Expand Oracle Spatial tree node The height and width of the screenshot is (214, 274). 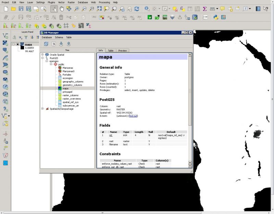coord(42,54)
